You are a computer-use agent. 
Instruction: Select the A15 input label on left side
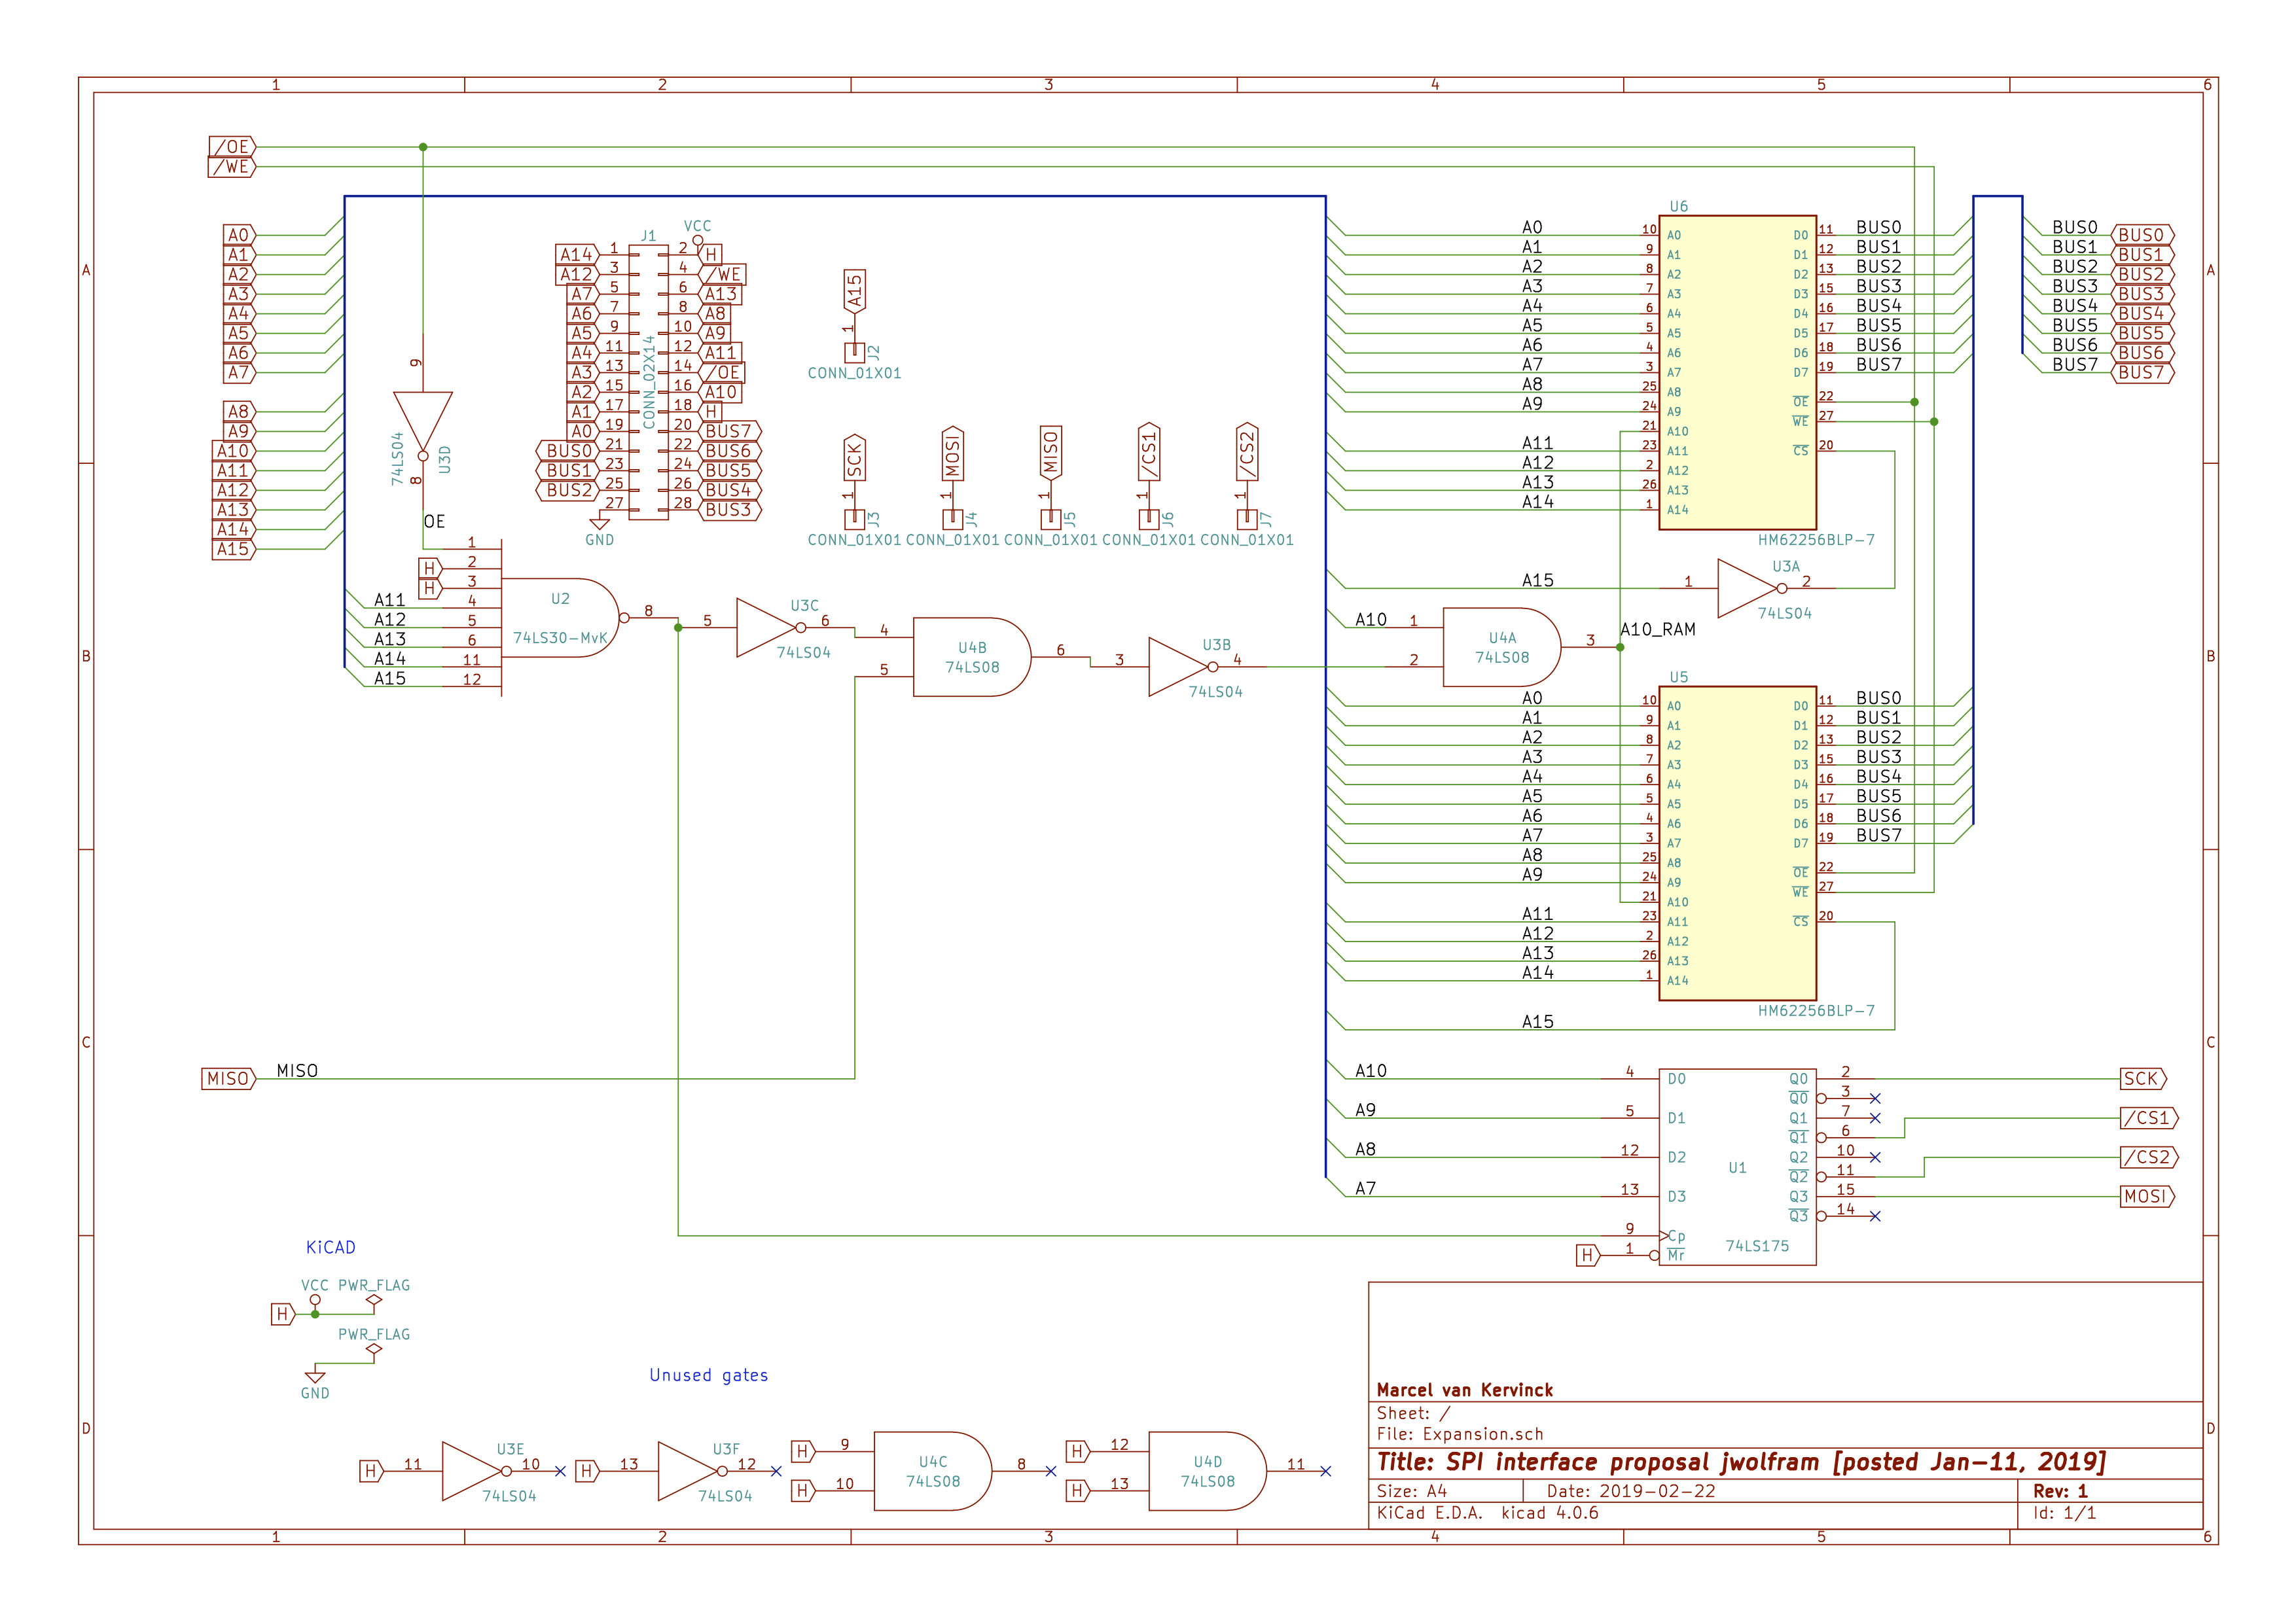[234, 549]
